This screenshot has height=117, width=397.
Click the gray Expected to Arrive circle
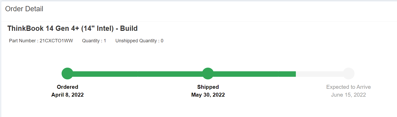pos(349,73)
